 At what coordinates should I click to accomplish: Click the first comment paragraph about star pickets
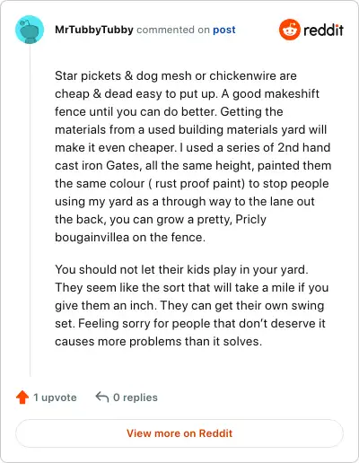pyautogui.click(x=193, y=156)
